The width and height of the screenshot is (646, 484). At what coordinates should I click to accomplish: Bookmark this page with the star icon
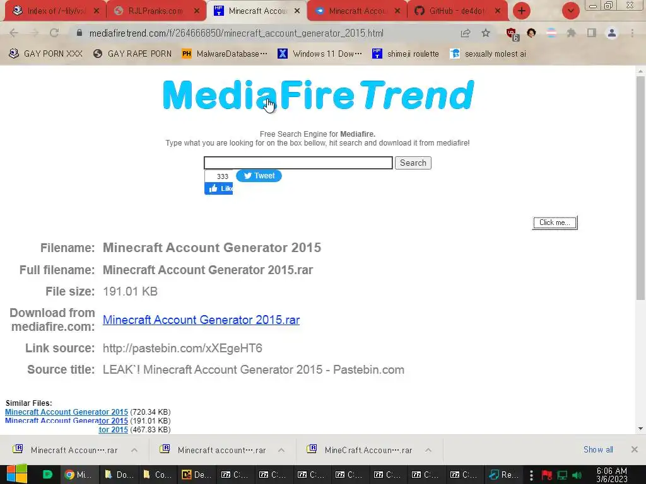(x=486, y=33)
